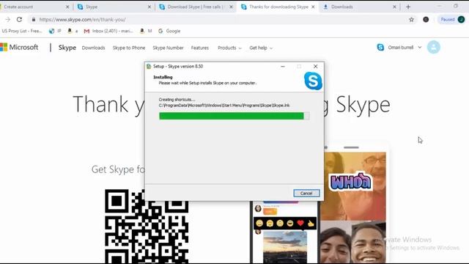Close the Downloads browser tab

(394, 7)
